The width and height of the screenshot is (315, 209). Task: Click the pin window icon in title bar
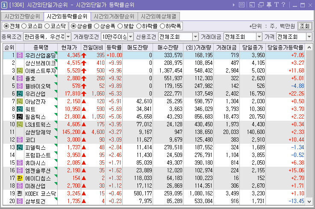pos(269,5)
